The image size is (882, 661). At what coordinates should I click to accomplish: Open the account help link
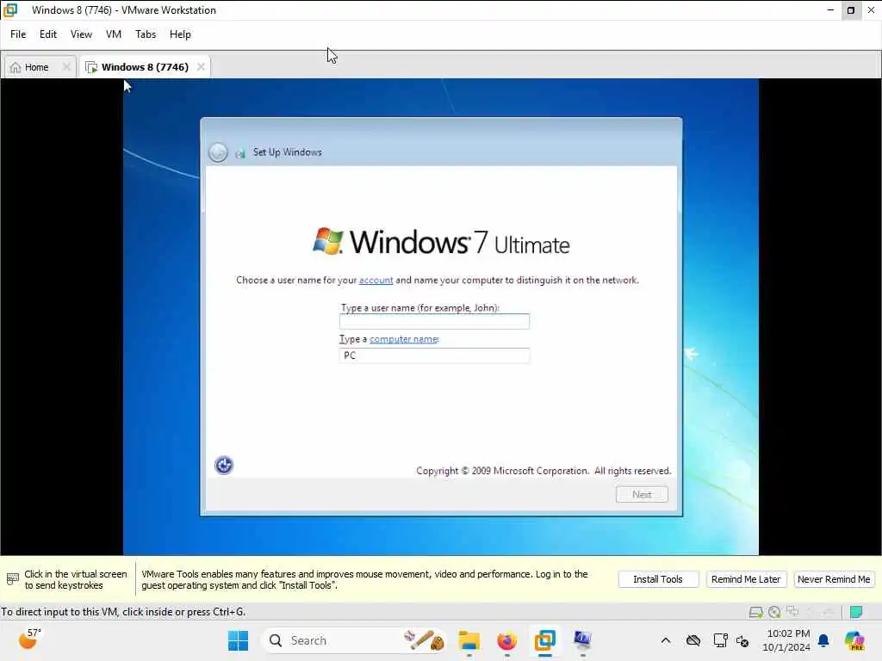click(376, 280)
